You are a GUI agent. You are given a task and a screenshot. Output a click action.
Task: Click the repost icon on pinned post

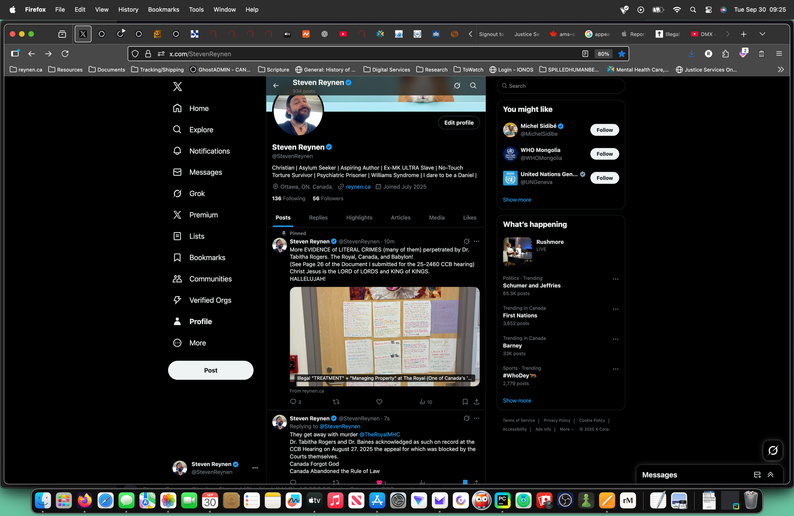coord(336,402)
